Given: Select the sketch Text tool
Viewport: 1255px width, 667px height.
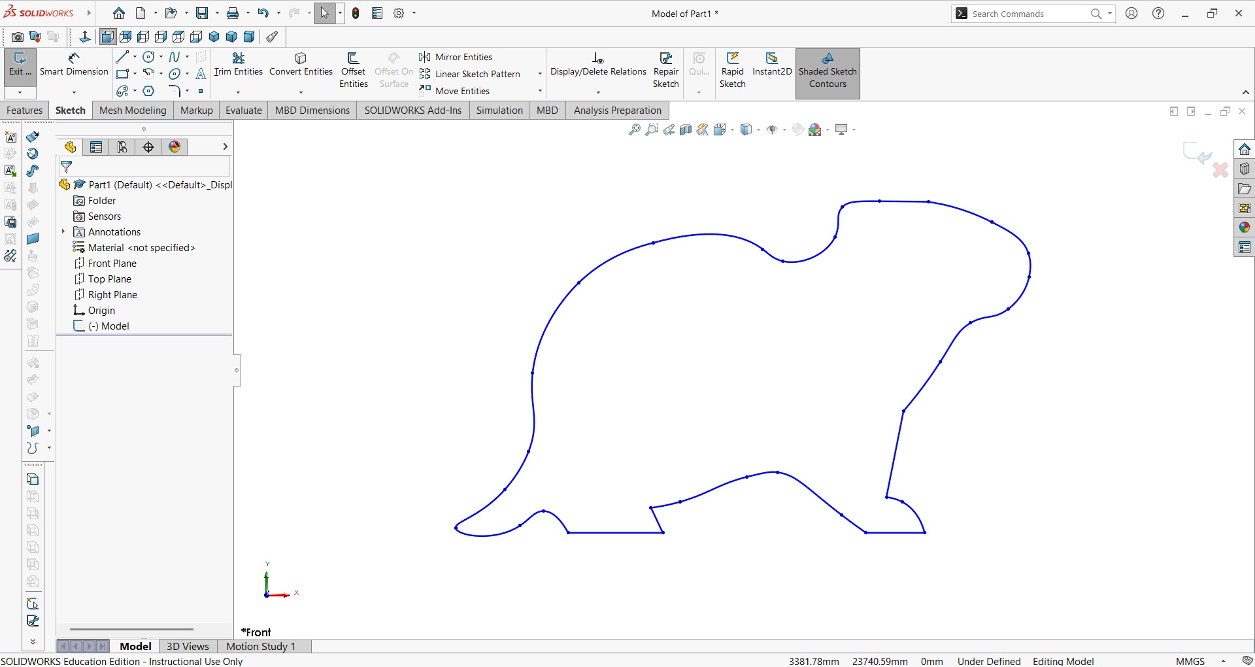Looking at the screenshot, I should coord(201,74).
